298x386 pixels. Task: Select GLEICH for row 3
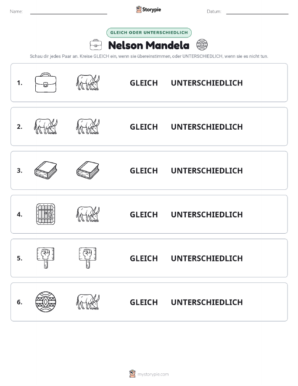pyautogui.click(x=144, y=170)
